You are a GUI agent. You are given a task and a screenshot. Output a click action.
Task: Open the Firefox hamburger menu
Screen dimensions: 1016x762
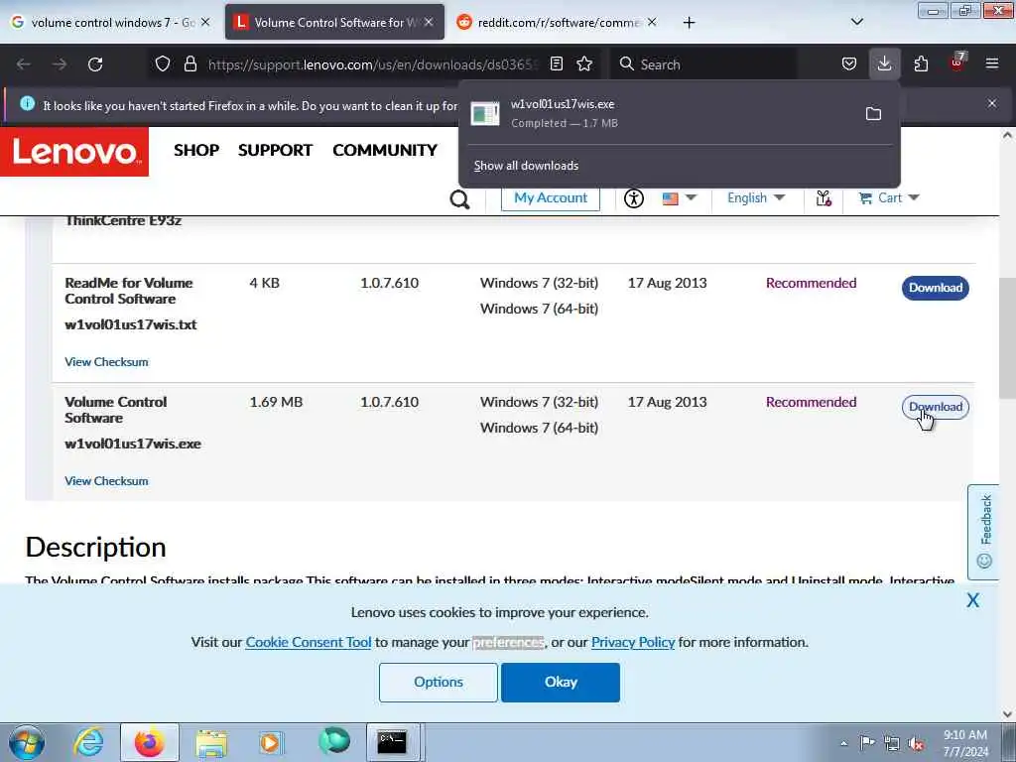click(992, 63)
